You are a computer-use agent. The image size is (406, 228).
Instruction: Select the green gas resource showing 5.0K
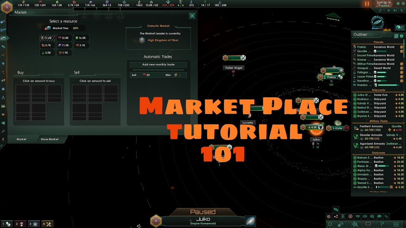[x=47, y=53]
